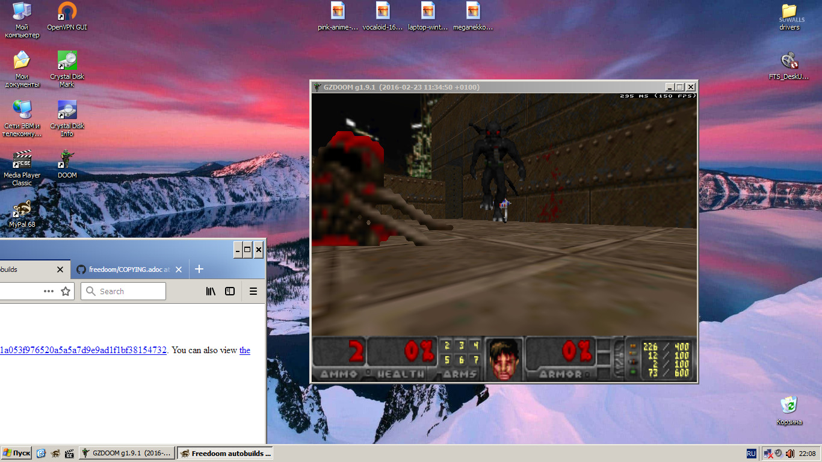Launch Media Player Classic from quick launch
Viewport: 822px width, 462px height.
coord(69,453)
